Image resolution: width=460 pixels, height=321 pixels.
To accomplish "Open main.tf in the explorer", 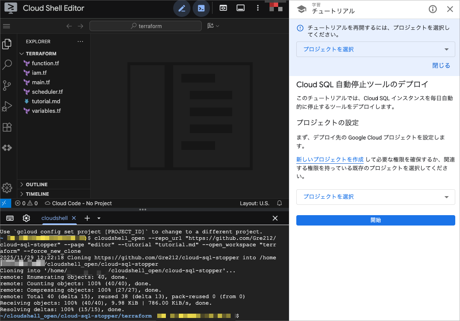I will point(41,82).
